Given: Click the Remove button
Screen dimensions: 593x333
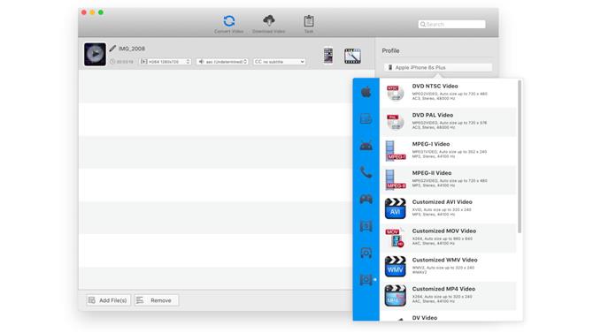Looking at the screenshot, I should (156, 300).
